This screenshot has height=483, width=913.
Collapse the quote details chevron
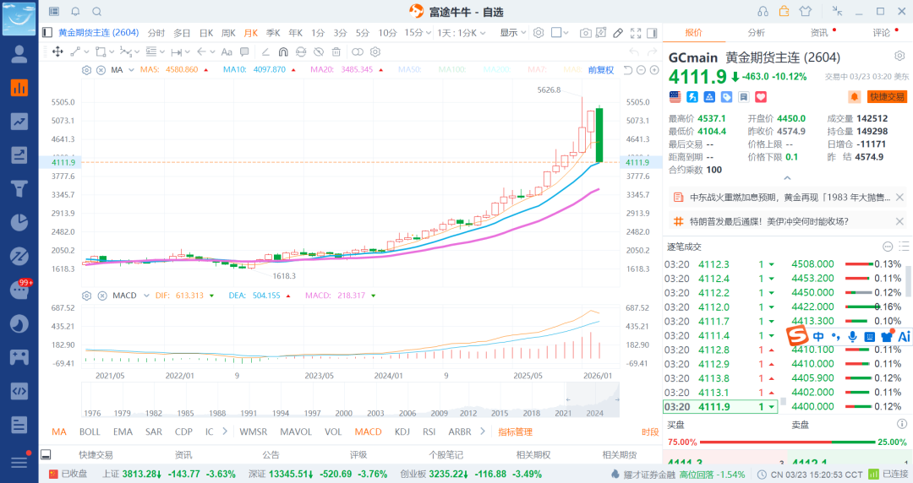[x=787, y=178]
